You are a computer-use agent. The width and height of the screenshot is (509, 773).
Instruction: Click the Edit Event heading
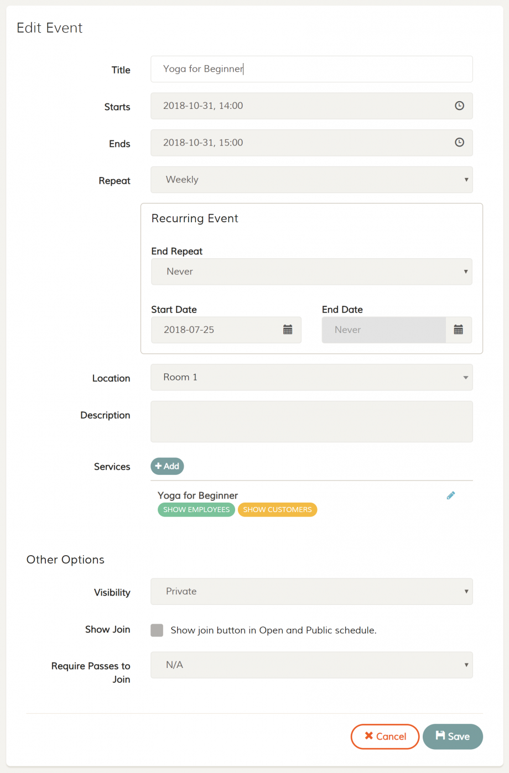50,28
